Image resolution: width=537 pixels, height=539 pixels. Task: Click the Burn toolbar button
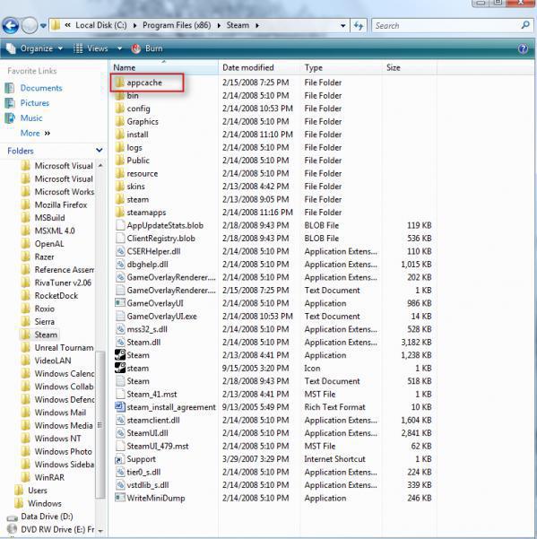tap(147, 48)
